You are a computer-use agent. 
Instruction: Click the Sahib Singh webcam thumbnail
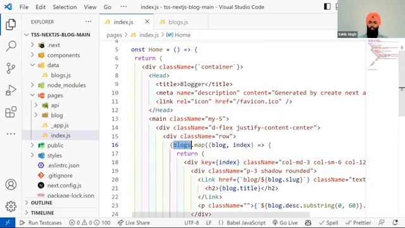tap(371, 19)
